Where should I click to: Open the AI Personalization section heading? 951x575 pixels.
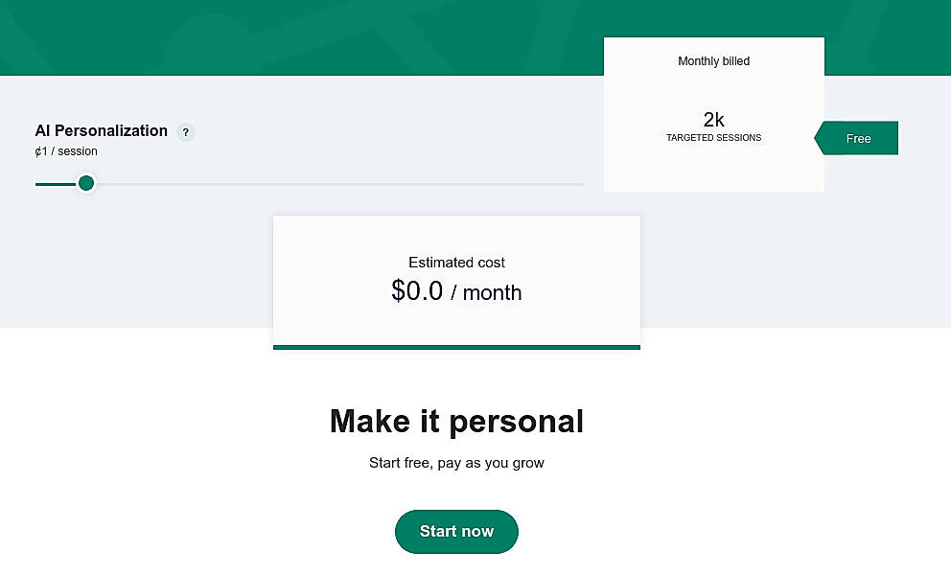point(101,131)
